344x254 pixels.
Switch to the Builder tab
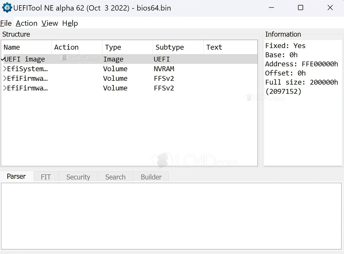pos(151,177)
